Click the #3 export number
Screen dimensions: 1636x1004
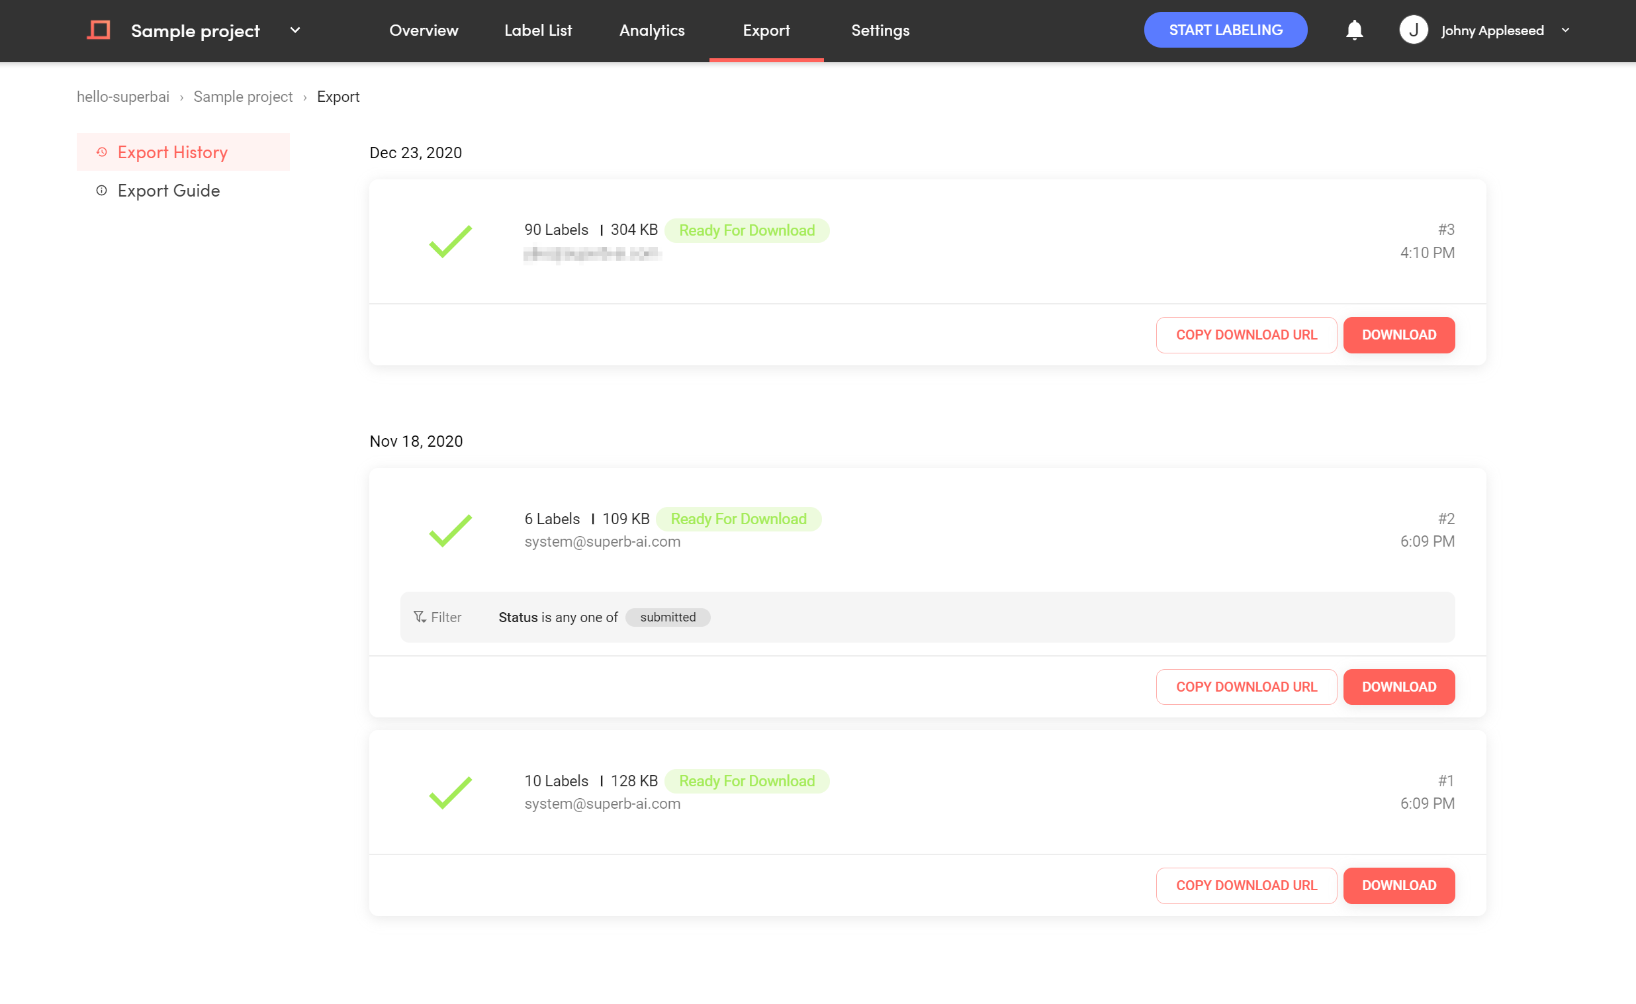click(1446, 230)
